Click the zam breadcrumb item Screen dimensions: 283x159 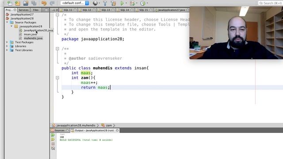point(109,125)
